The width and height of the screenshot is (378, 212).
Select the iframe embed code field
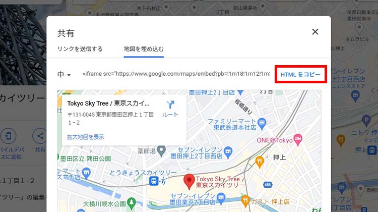tap(176, 74)
